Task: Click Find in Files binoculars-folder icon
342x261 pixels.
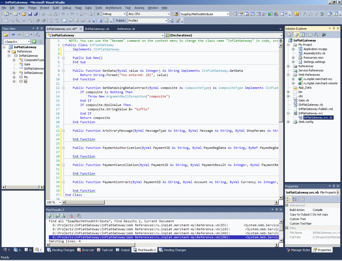Action: click(176, 14)
